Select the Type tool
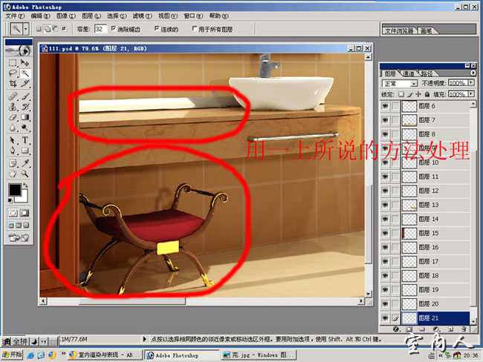Screen dimensions: 483x362 [x=25, y=140]
